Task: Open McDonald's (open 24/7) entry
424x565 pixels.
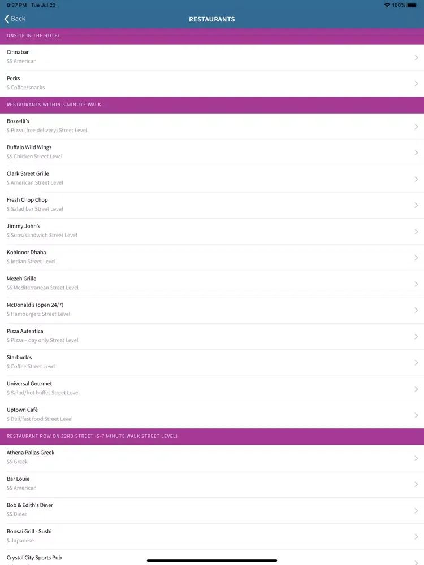Action: pyautogui.click(x=212, y=311)
